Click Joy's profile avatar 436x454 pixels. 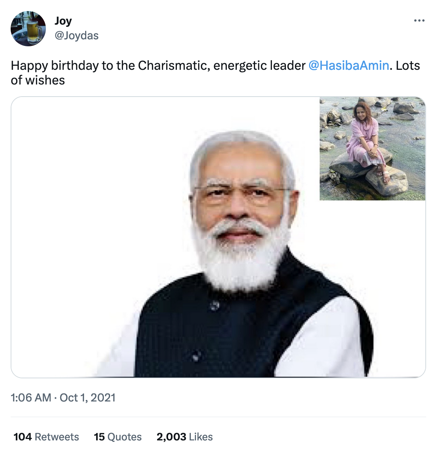click(28, 28)
